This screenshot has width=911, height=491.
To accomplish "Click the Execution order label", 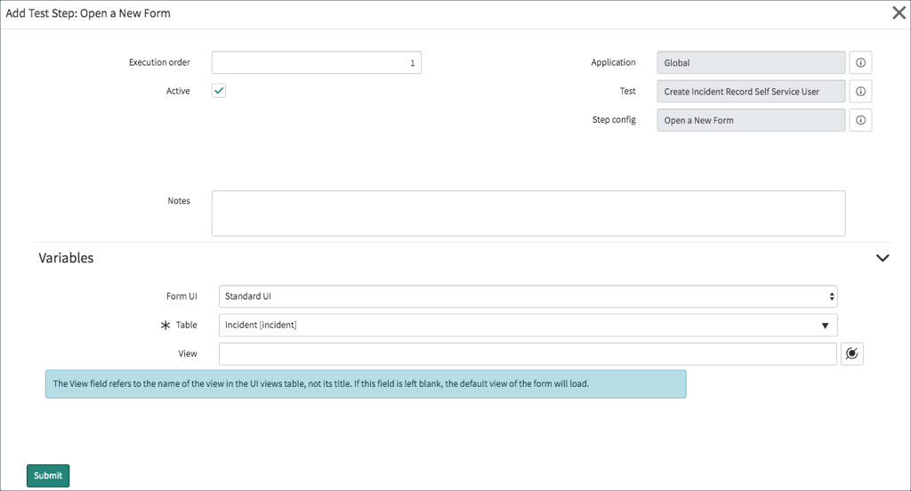I will pos(159,62).
